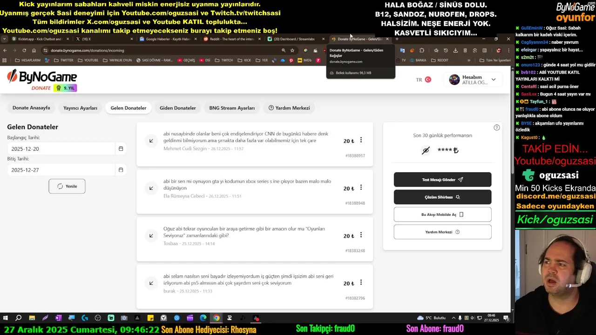Image resolution: width=596 pixels, height=335 pixels.
Task: Open TWITCH bookmark folder
Action: point(223,60)
